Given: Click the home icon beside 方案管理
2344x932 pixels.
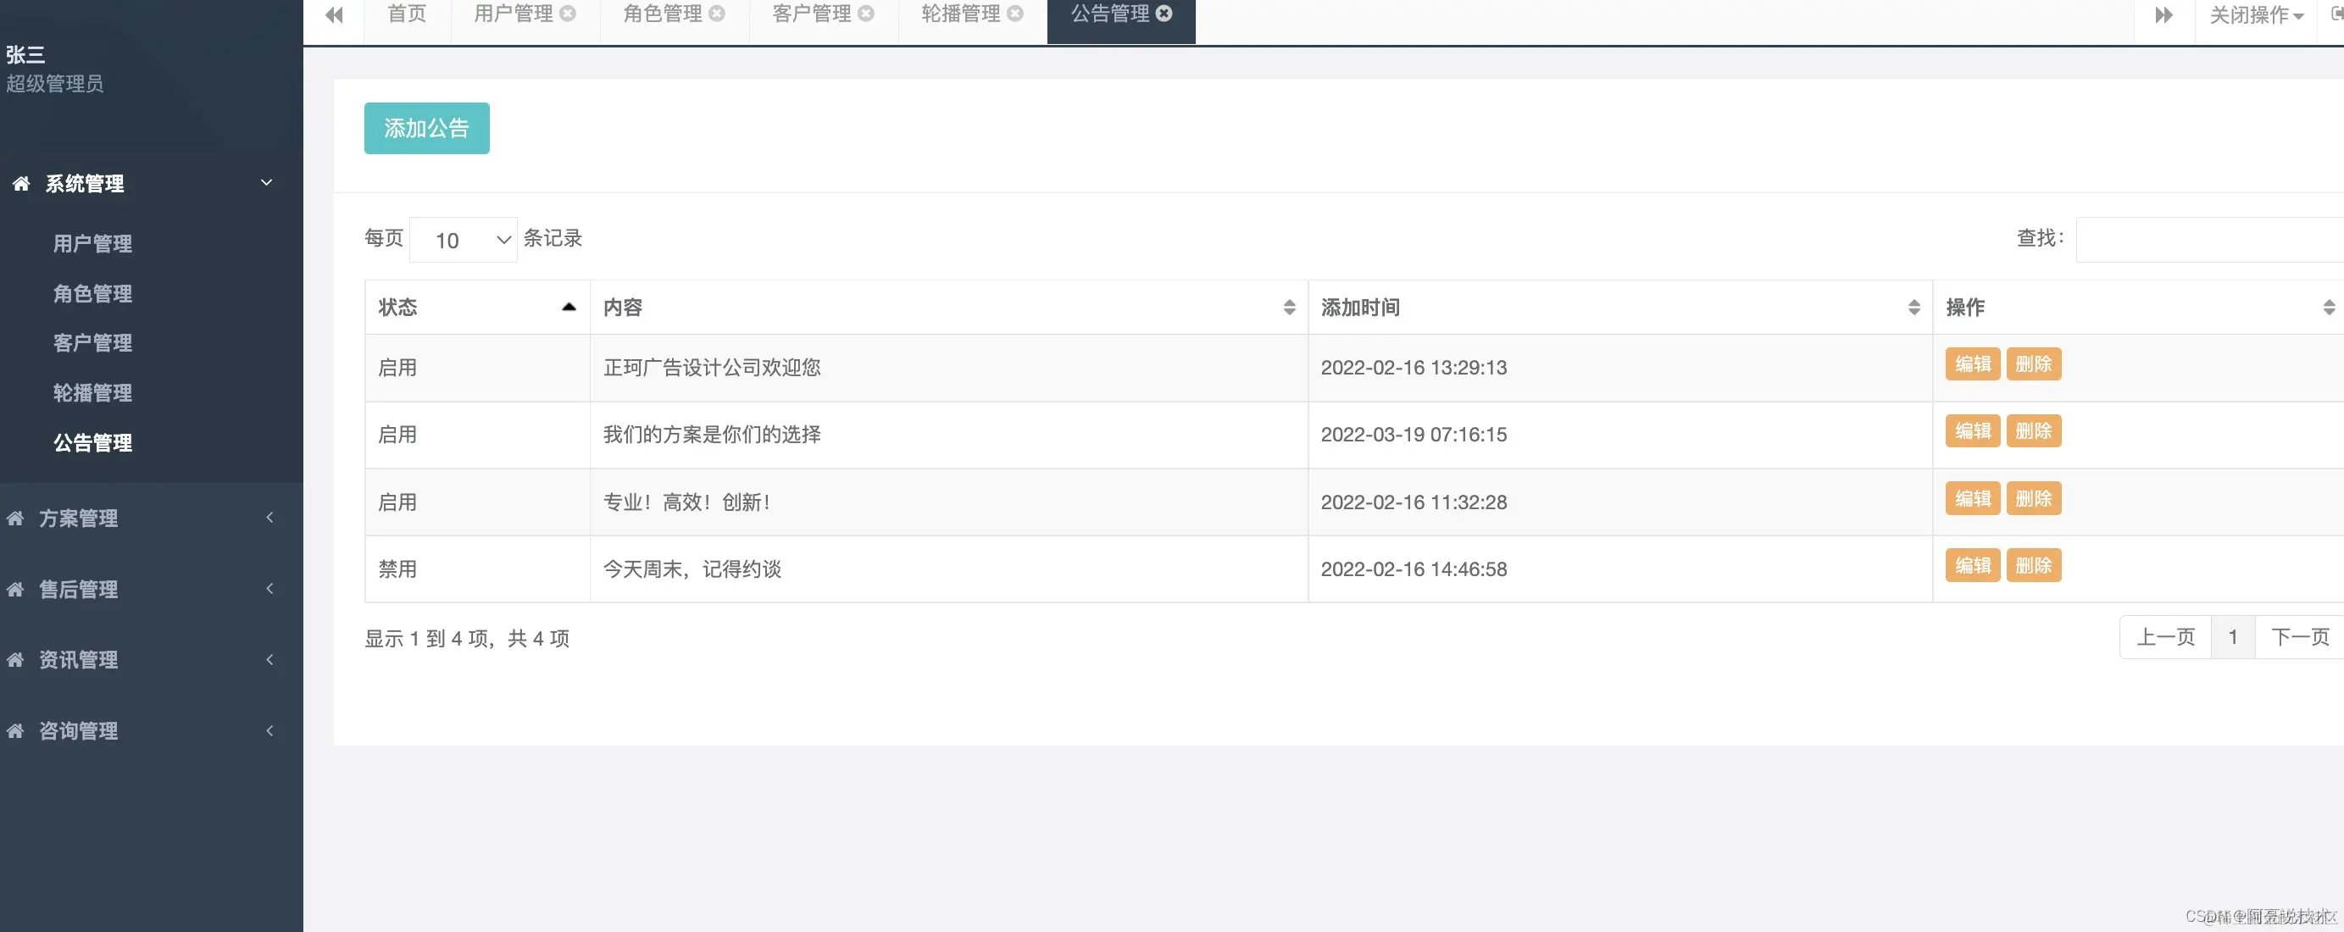Looking at the screenshot, I should coord(15,518).
